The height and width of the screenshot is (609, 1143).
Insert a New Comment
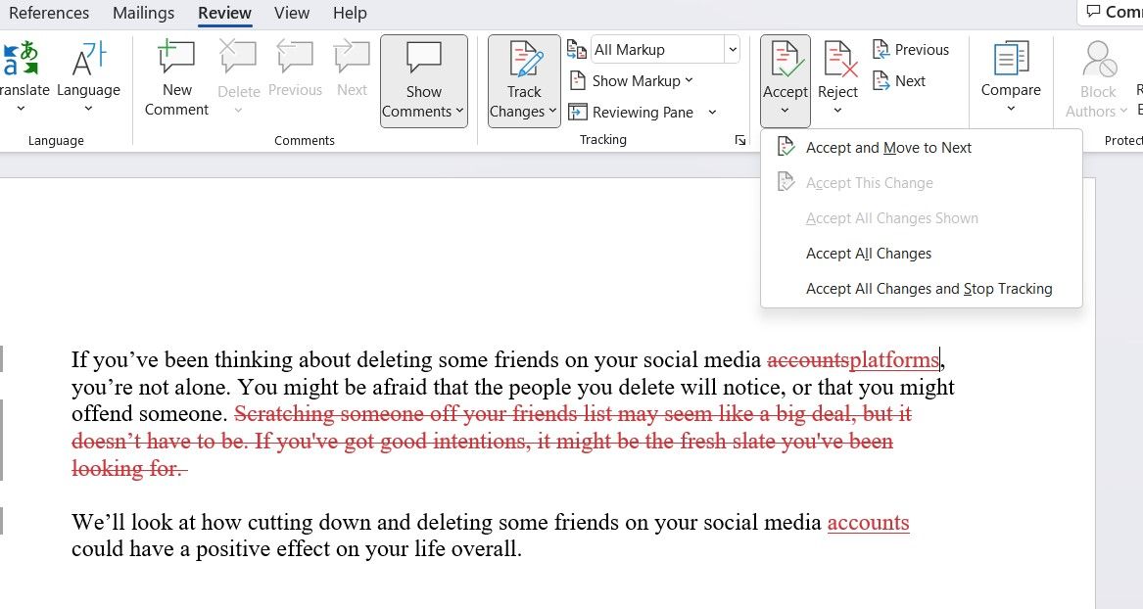click(176, 78)
